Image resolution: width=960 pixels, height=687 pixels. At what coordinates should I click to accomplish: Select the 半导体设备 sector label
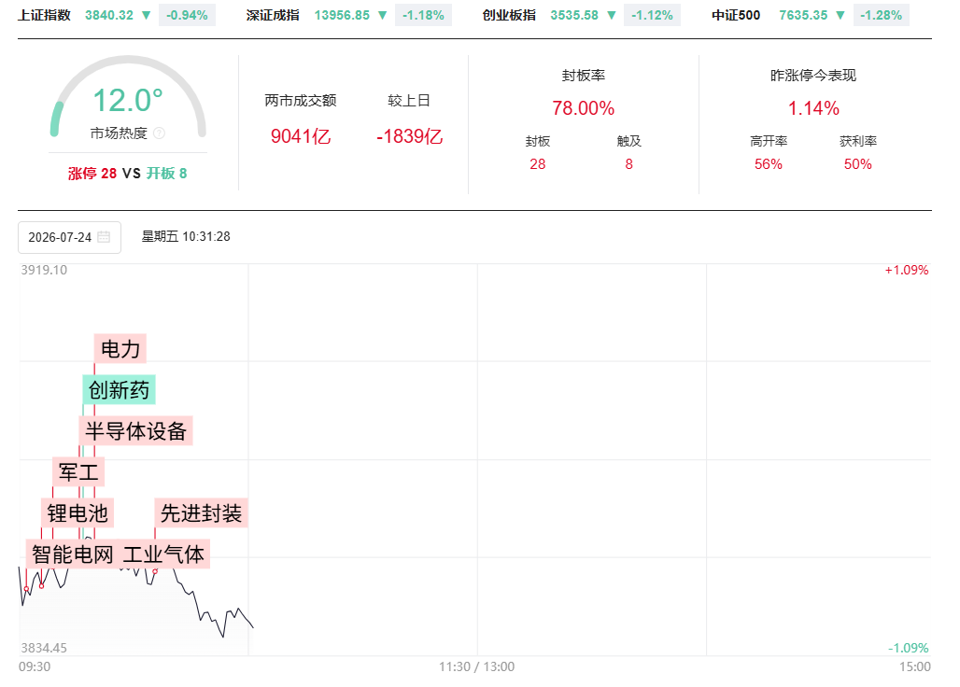pos(135,430)
